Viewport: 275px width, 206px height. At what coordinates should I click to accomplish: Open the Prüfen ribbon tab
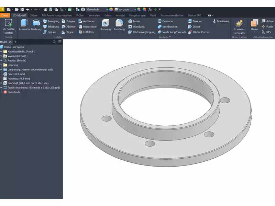[80, 15]
